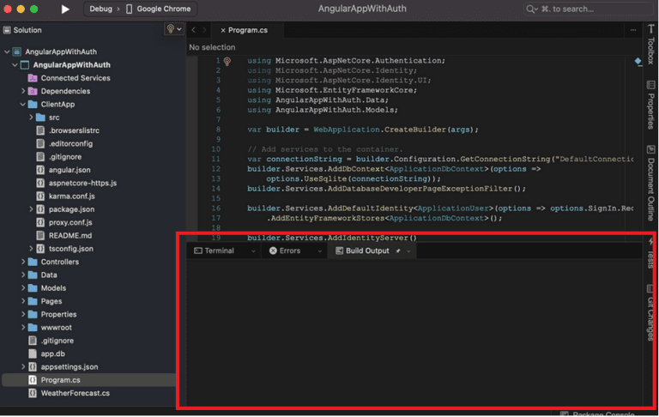This screenshot has height=417, width=659.
Task: Open the Properties side panel
Action: 650,105
